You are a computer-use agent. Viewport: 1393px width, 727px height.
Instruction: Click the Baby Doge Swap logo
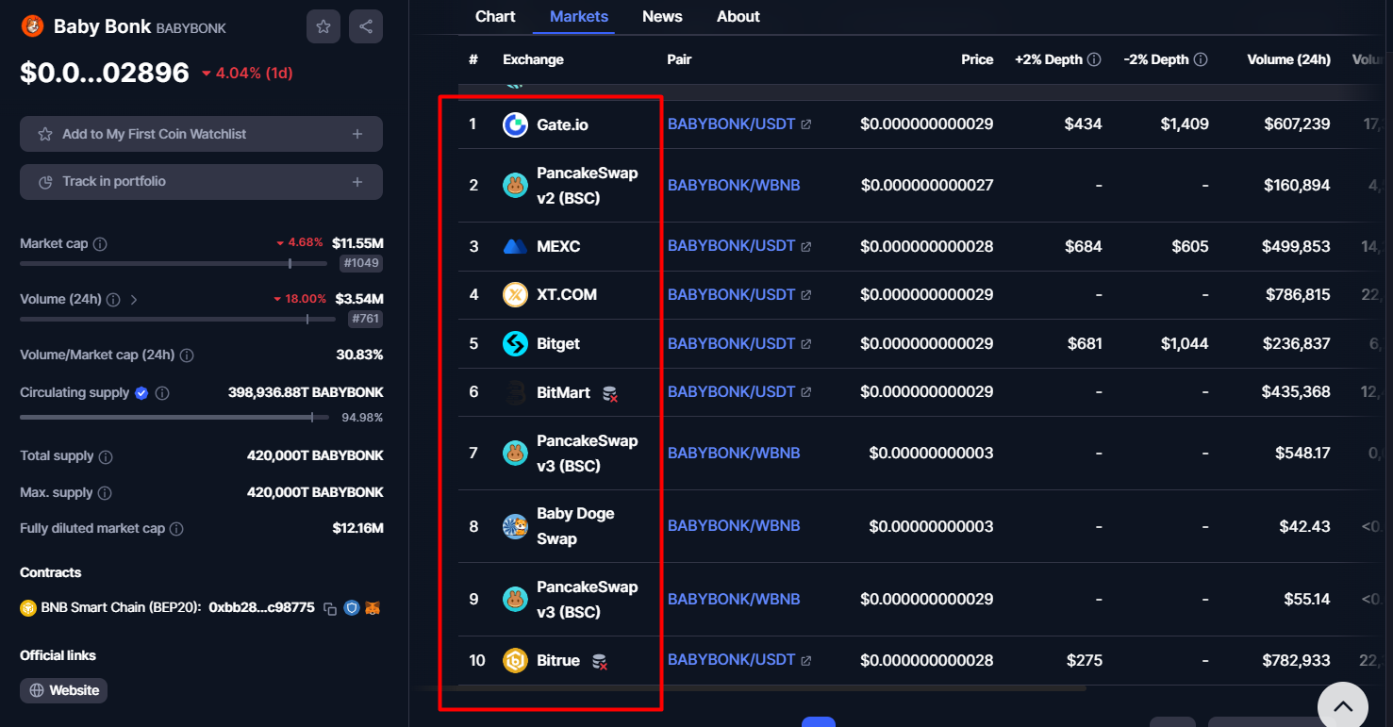(515, 526)
